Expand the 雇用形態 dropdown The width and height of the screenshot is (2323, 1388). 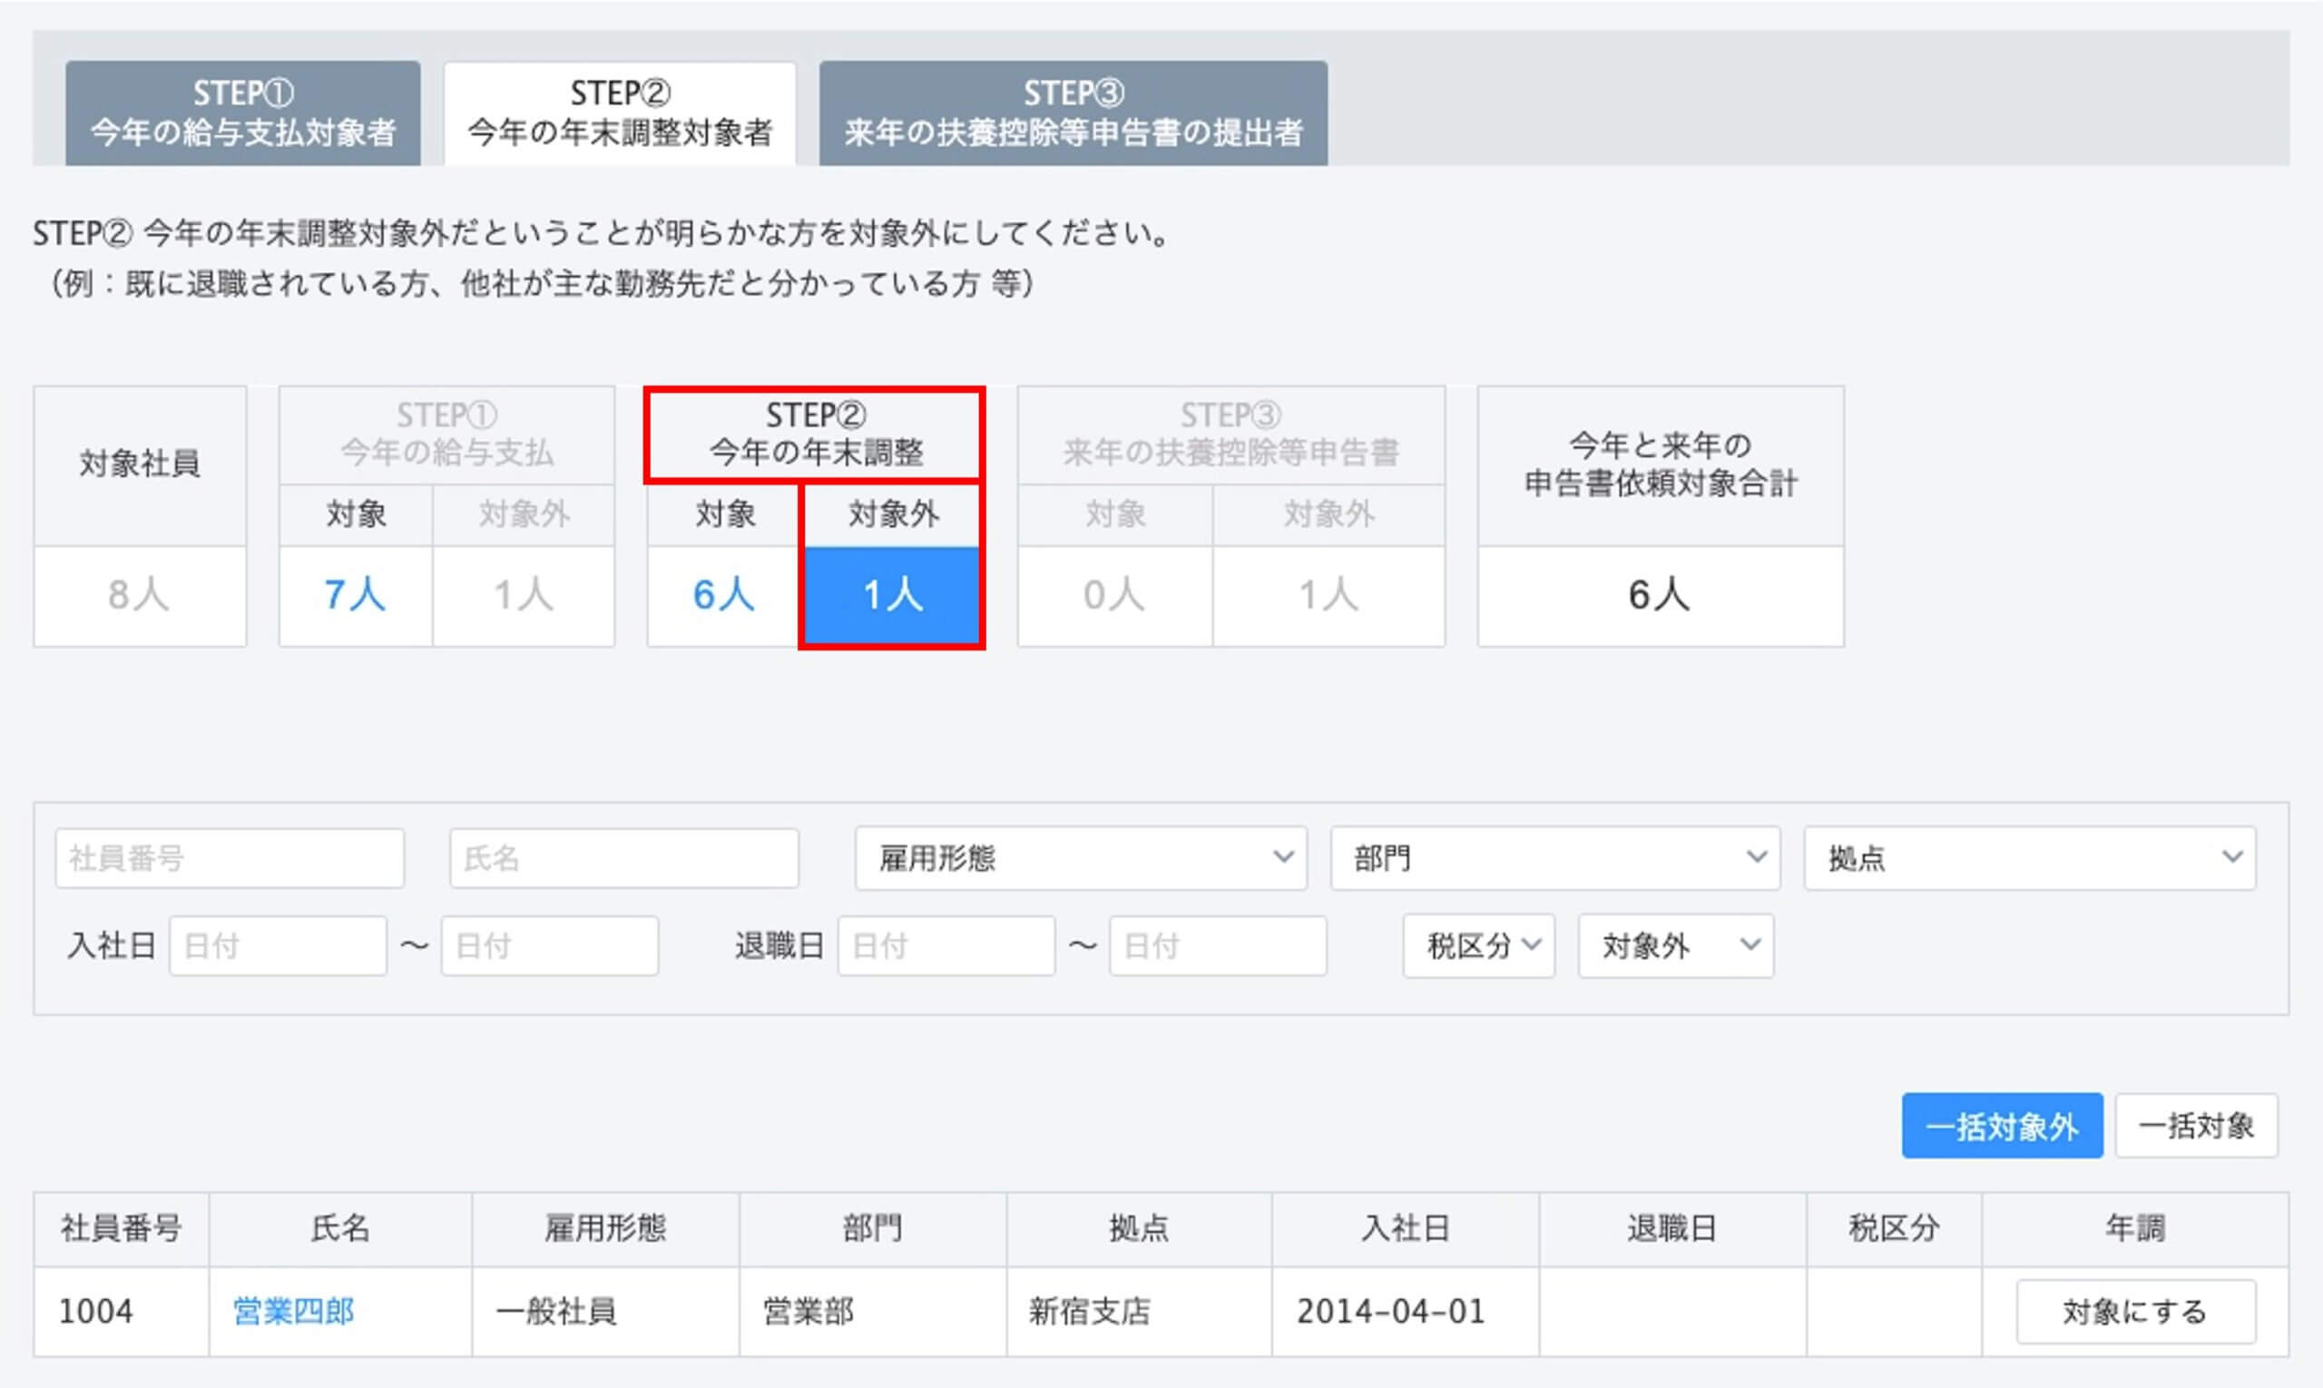[x=1081, y=857]
